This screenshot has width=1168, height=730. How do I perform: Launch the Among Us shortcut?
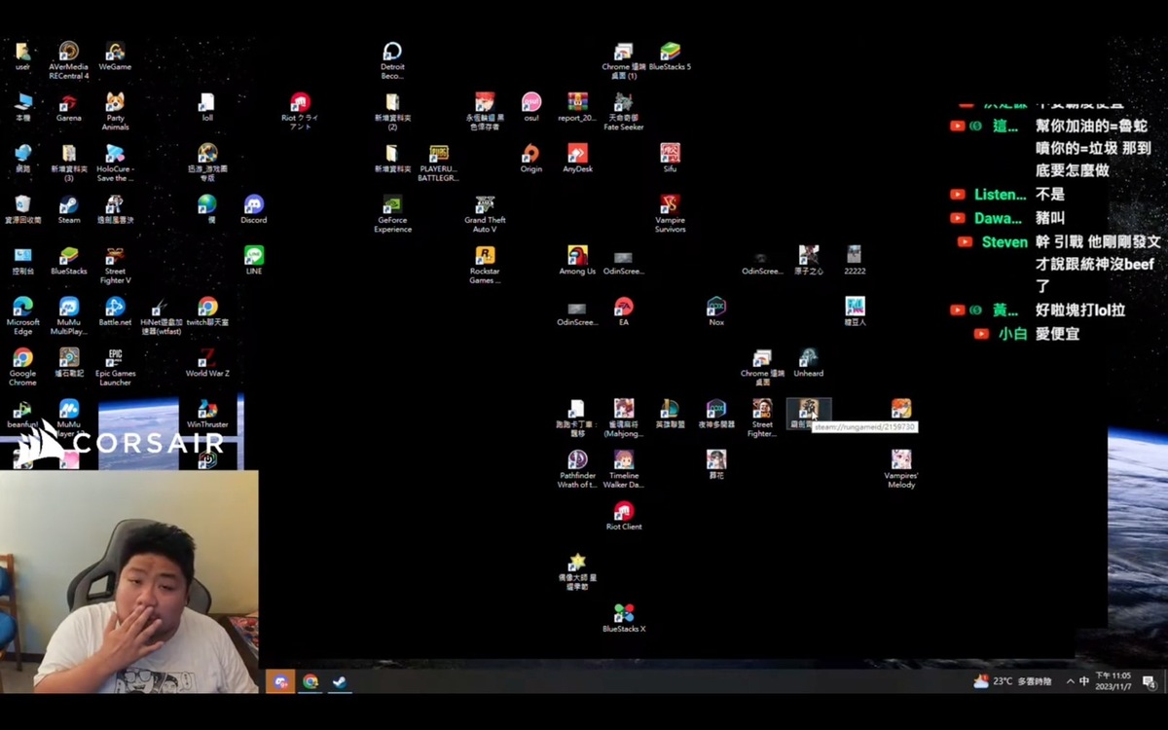click(577, 260)
